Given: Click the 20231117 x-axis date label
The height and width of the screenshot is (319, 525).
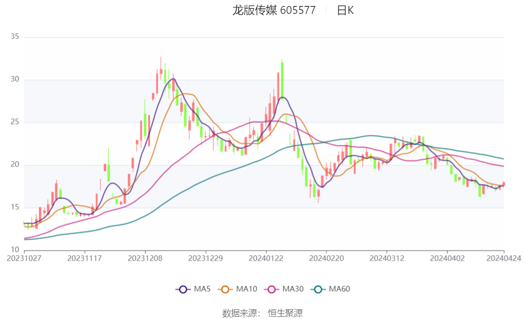Looking at the screenshot, I should 84,258.
